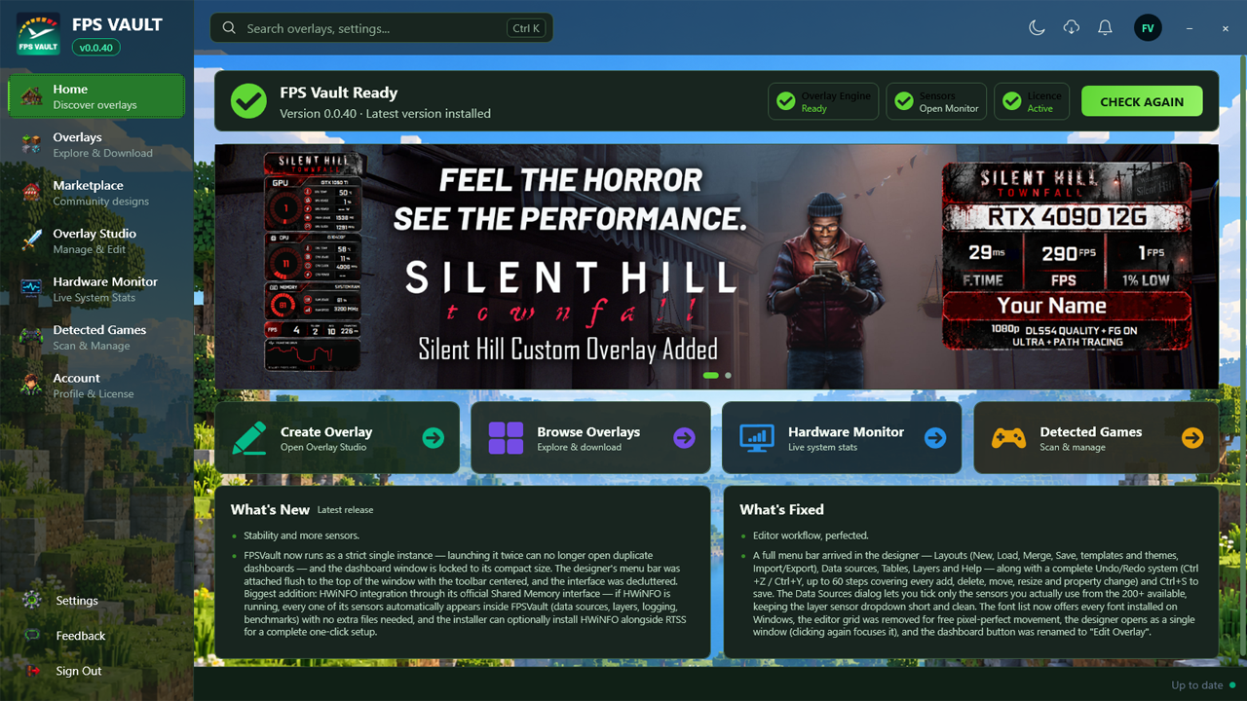
Task: Click the Latest release label
Action: click(345, 510)
